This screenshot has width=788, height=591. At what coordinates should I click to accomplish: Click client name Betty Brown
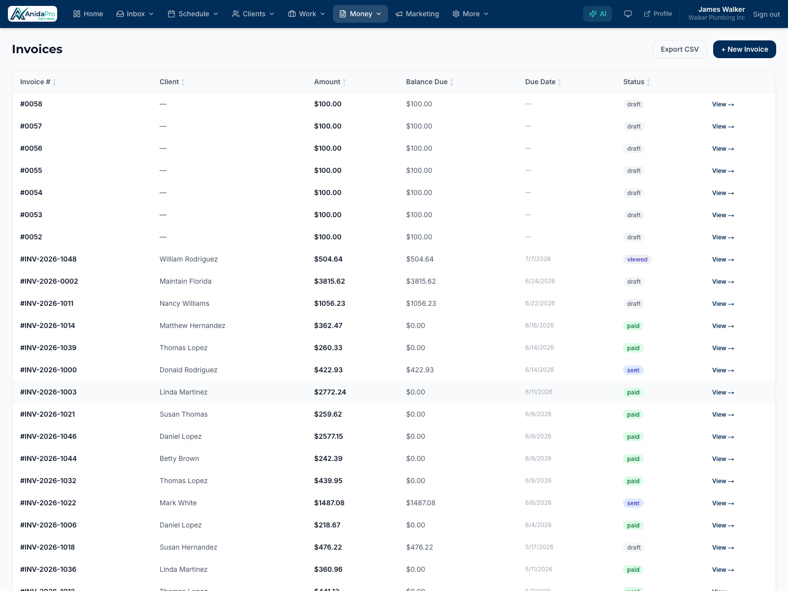pos(179,459)
